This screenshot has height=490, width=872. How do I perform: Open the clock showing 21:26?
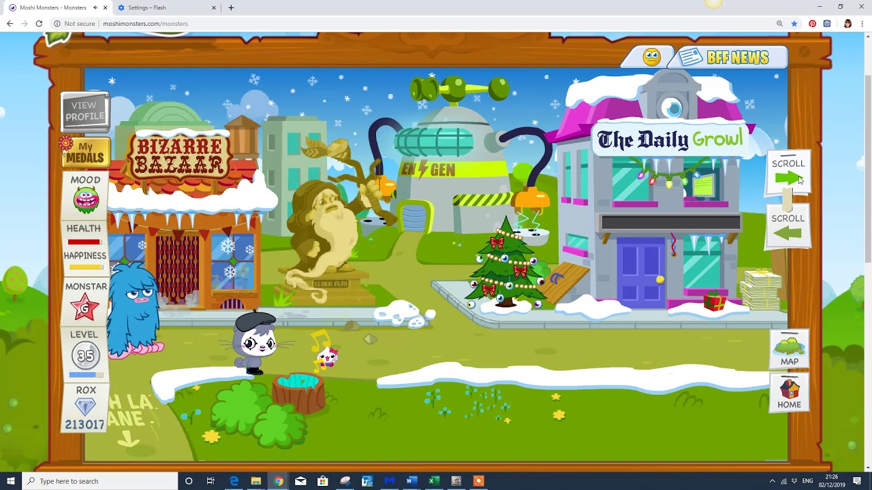832,481
